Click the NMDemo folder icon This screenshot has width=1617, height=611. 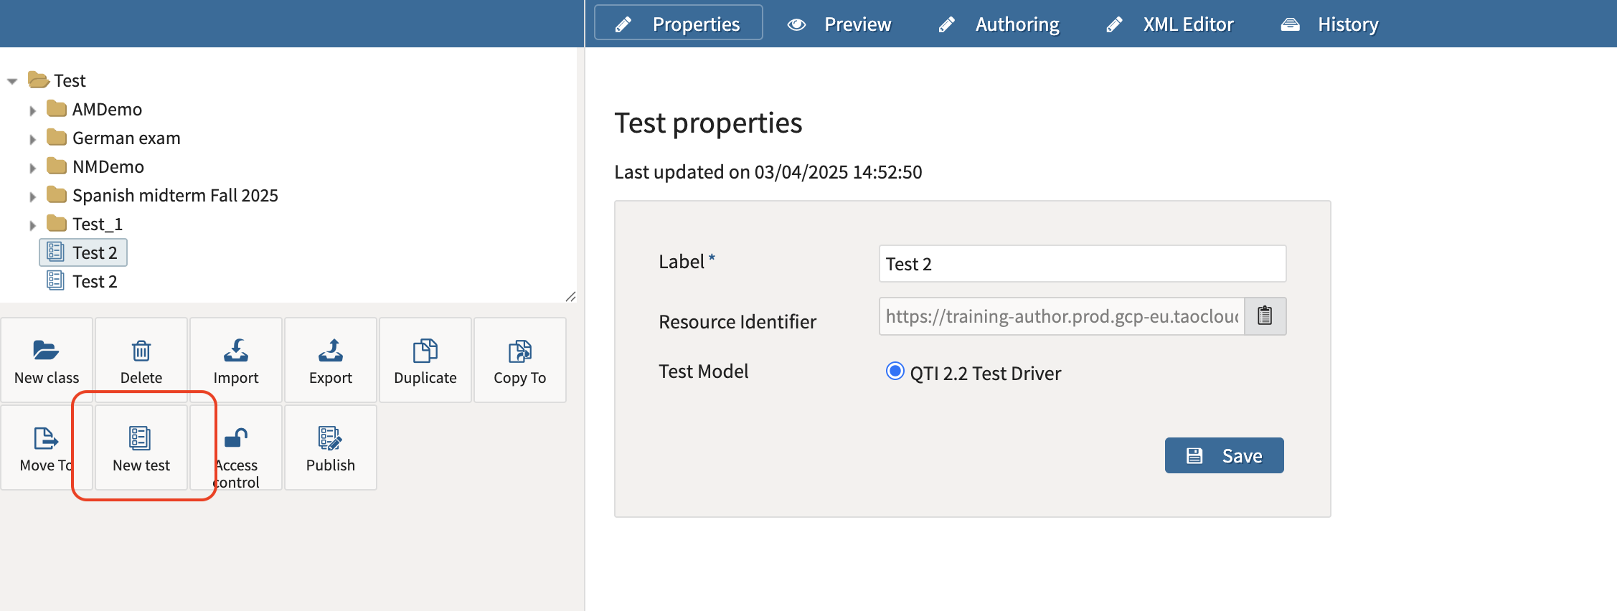[57, 166]
